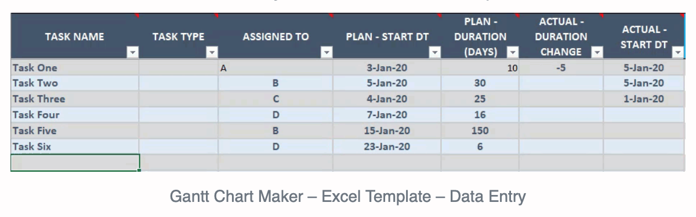Click the empty cell below Task Six

pos(75,162)
